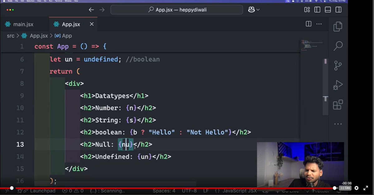Click Customize Layout icon in the title bar
The image size is (374, 195).
(x=307, y=10)
